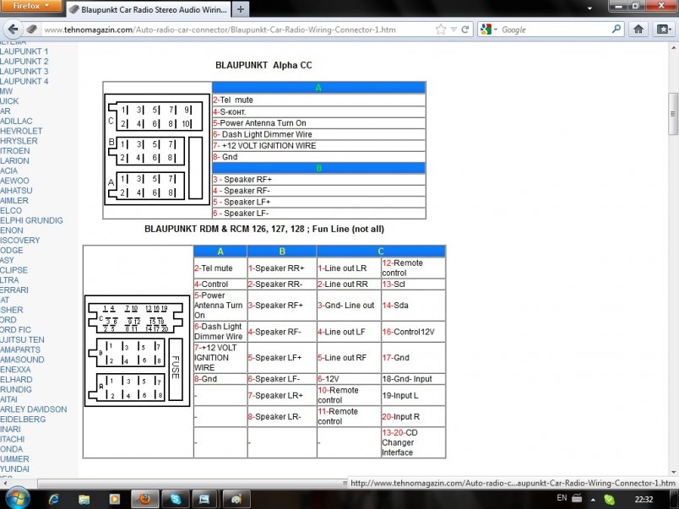Screen dimensions: 679x509
Task: Open the CHEVROLET link in sidebar
Action: [x=21, y=132]
